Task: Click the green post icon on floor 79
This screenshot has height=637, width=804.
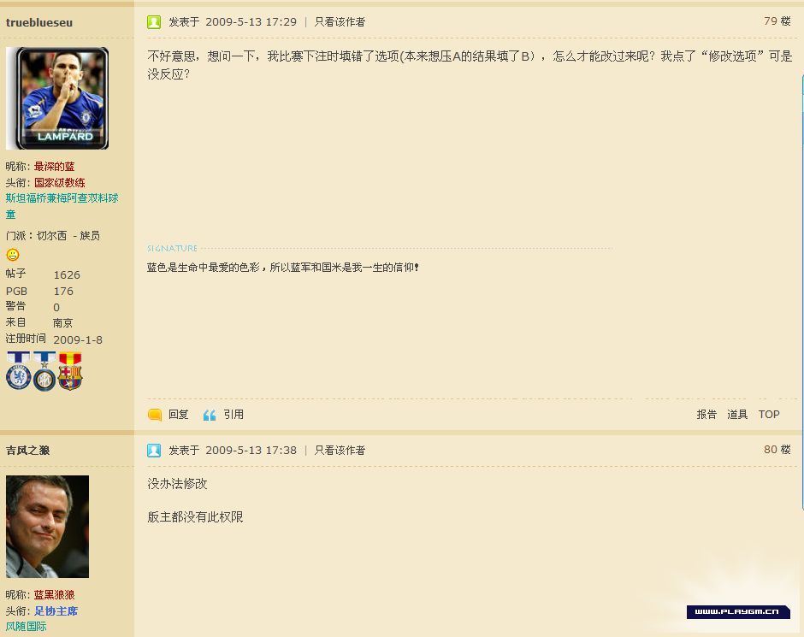Action: 154,22
